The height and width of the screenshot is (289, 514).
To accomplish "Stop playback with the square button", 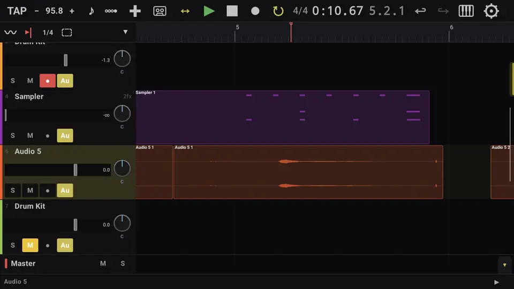I will [x=232, y=11].
